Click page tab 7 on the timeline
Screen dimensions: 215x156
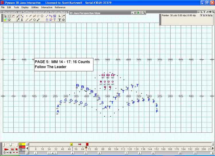point(126,153)
